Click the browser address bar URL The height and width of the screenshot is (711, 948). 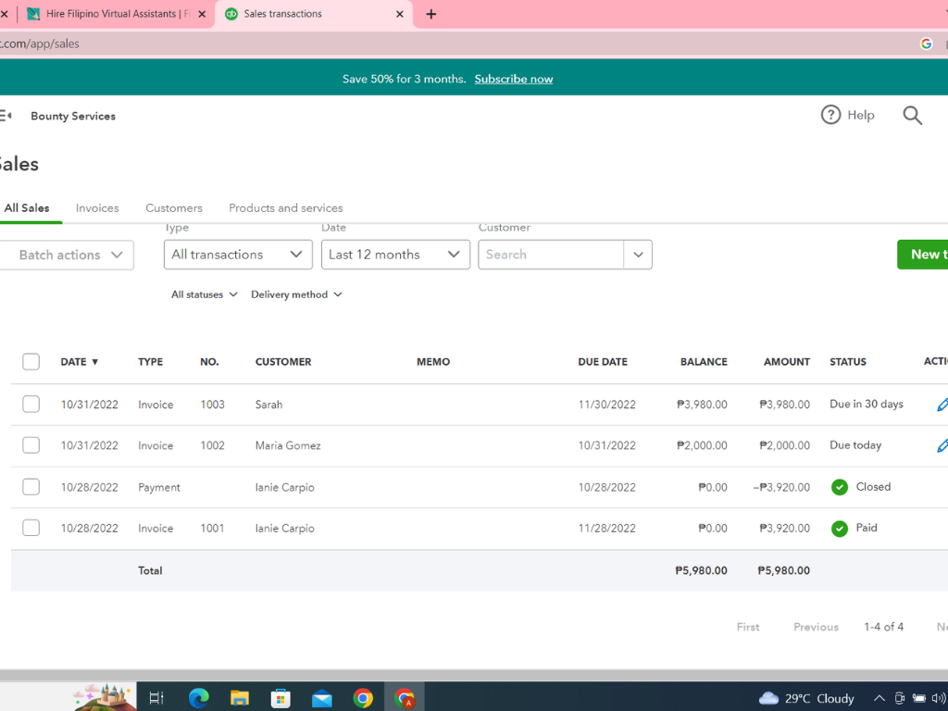tap(40, 44)
